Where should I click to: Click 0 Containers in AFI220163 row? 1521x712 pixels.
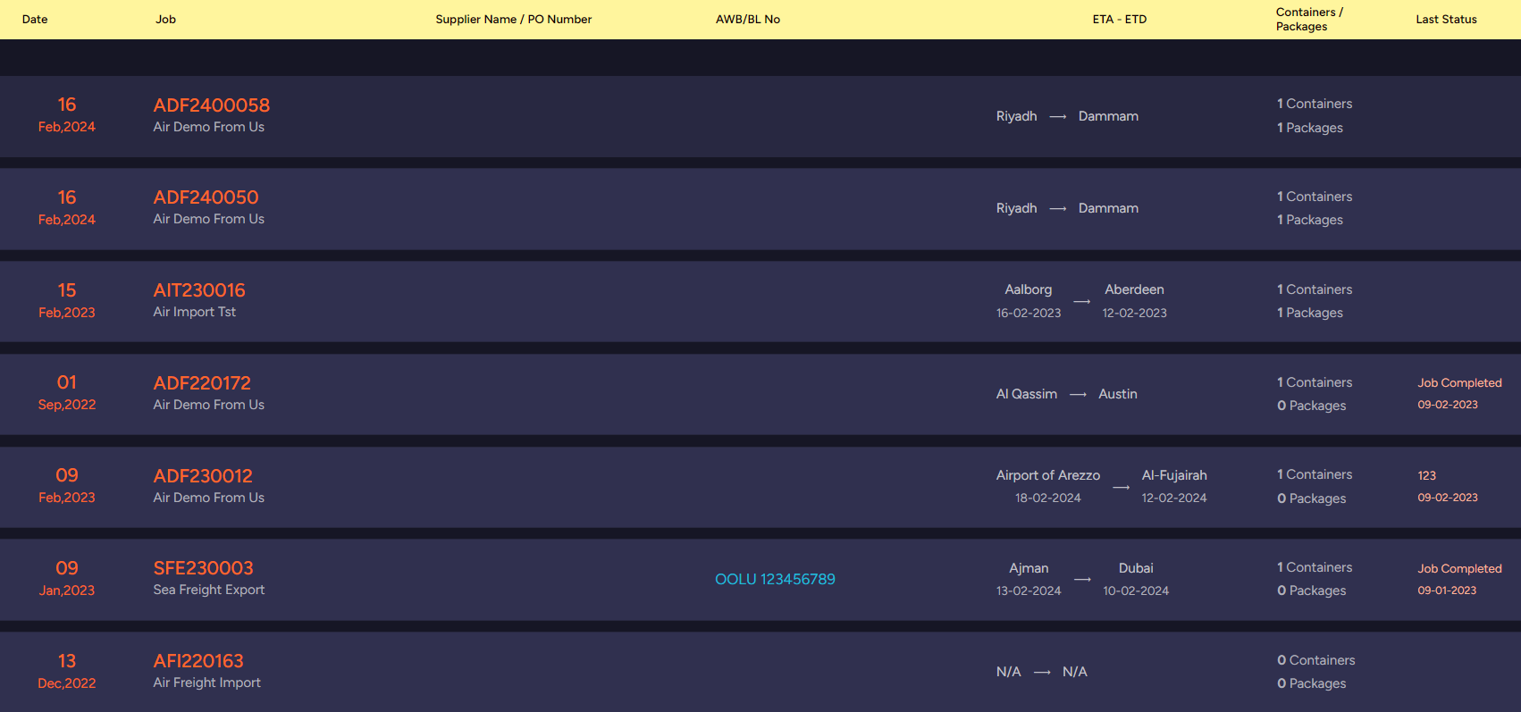click(1315, 660)
